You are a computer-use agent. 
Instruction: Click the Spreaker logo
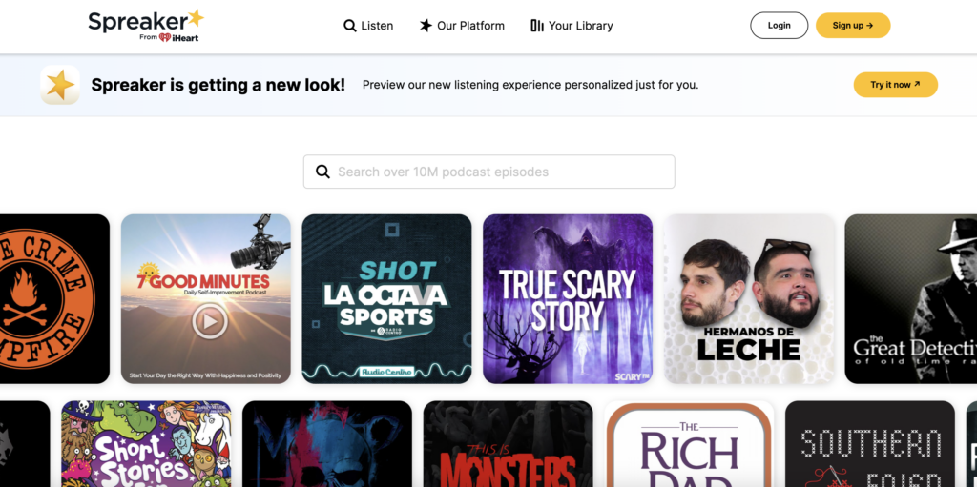coord(145,25)
